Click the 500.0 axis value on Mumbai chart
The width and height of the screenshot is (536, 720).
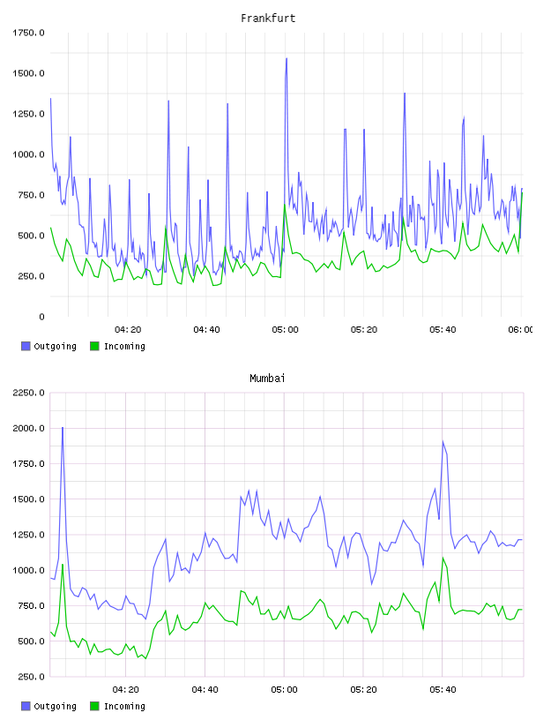point(31,641)
